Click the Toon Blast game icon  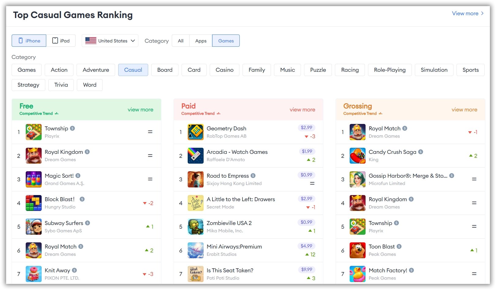pos(358,250)
